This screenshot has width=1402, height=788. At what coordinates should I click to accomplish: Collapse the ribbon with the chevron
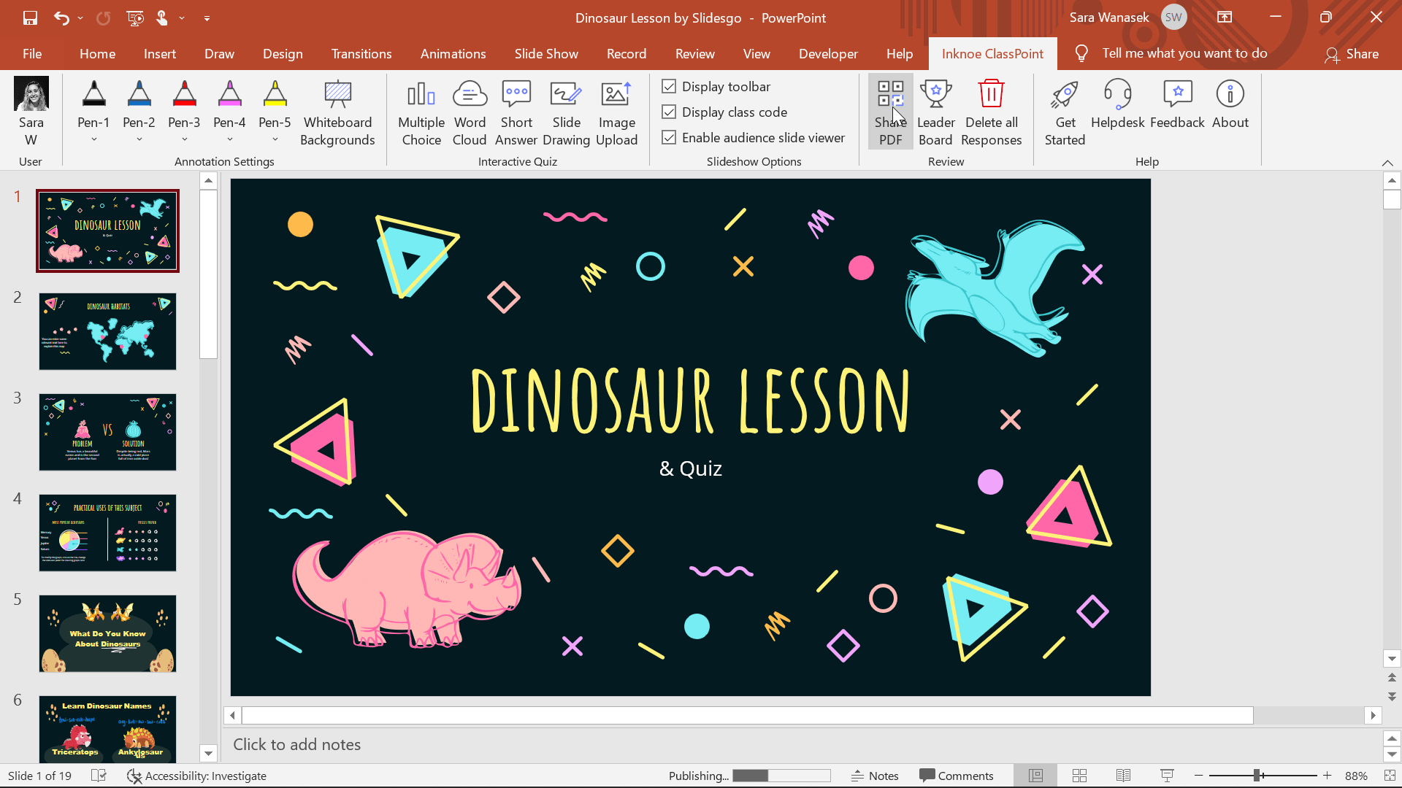[x=1387, y=162]
